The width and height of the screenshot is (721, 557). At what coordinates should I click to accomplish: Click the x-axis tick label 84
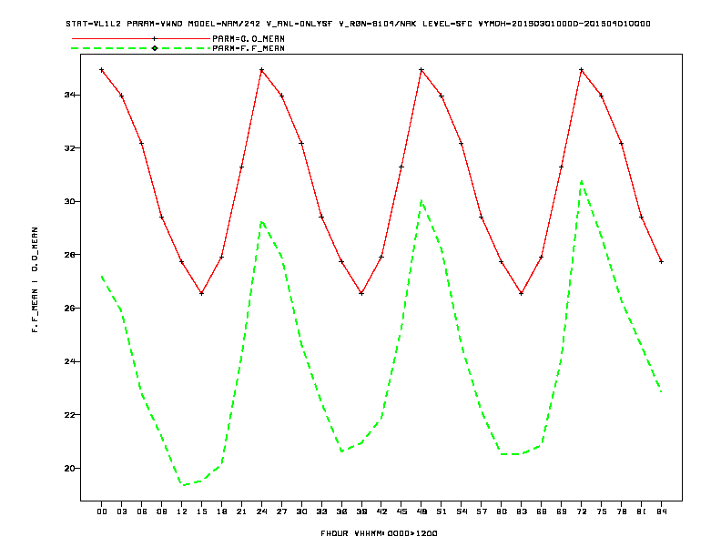[x=661, y=511]
